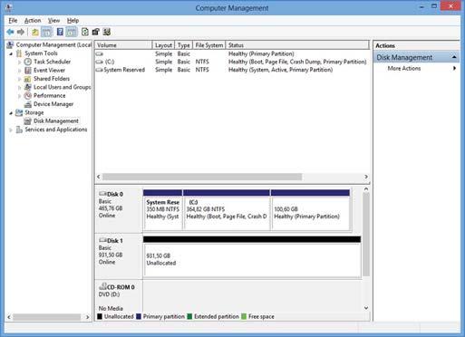Click the CD-ROM 0 drive label
Screen dimensions: 465x337
(x=121, y=287)
